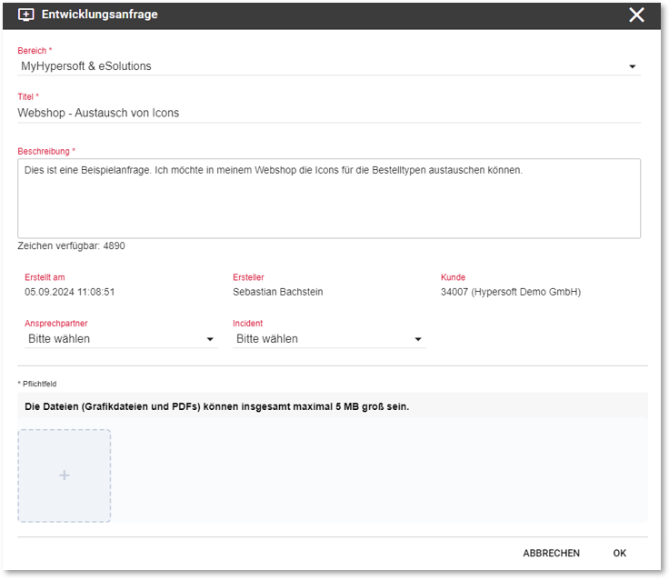Open the Incident dropdown arrow
669x580 pixels.
418,339
